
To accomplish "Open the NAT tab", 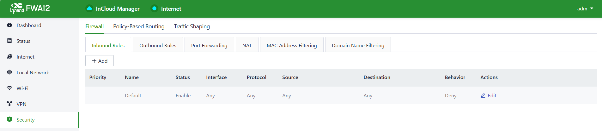I will tap(247, 45).
